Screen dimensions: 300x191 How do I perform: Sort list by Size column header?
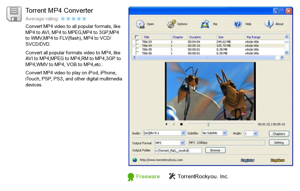tap(221, 37)
